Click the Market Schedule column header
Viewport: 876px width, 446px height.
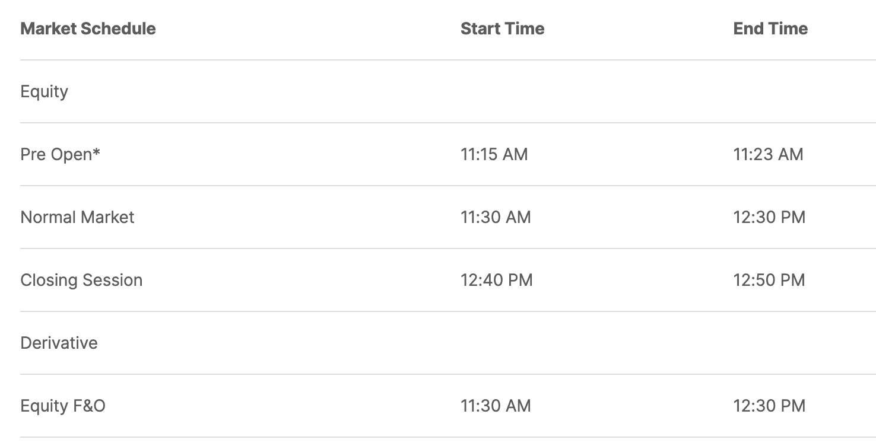(x=88, y=28)
